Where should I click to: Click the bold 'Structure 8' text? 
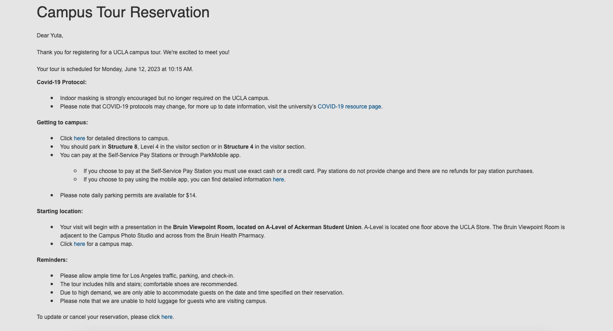click(123, 147)
